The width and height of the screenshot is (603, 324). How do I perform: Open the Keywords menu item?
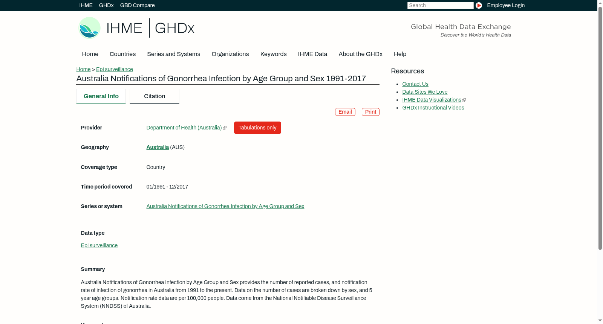point(274,54)
